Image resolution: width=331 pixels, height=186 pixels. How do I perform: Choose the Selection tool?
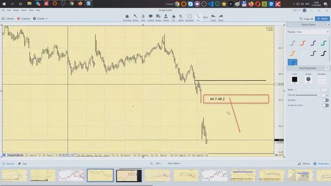tap(190, 18)
